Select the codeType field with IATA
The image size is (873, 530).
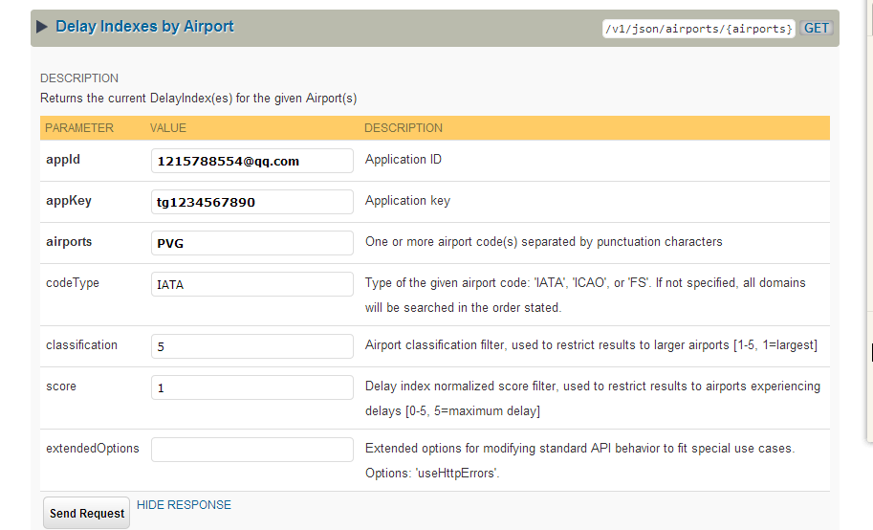[x=252, y=284]
